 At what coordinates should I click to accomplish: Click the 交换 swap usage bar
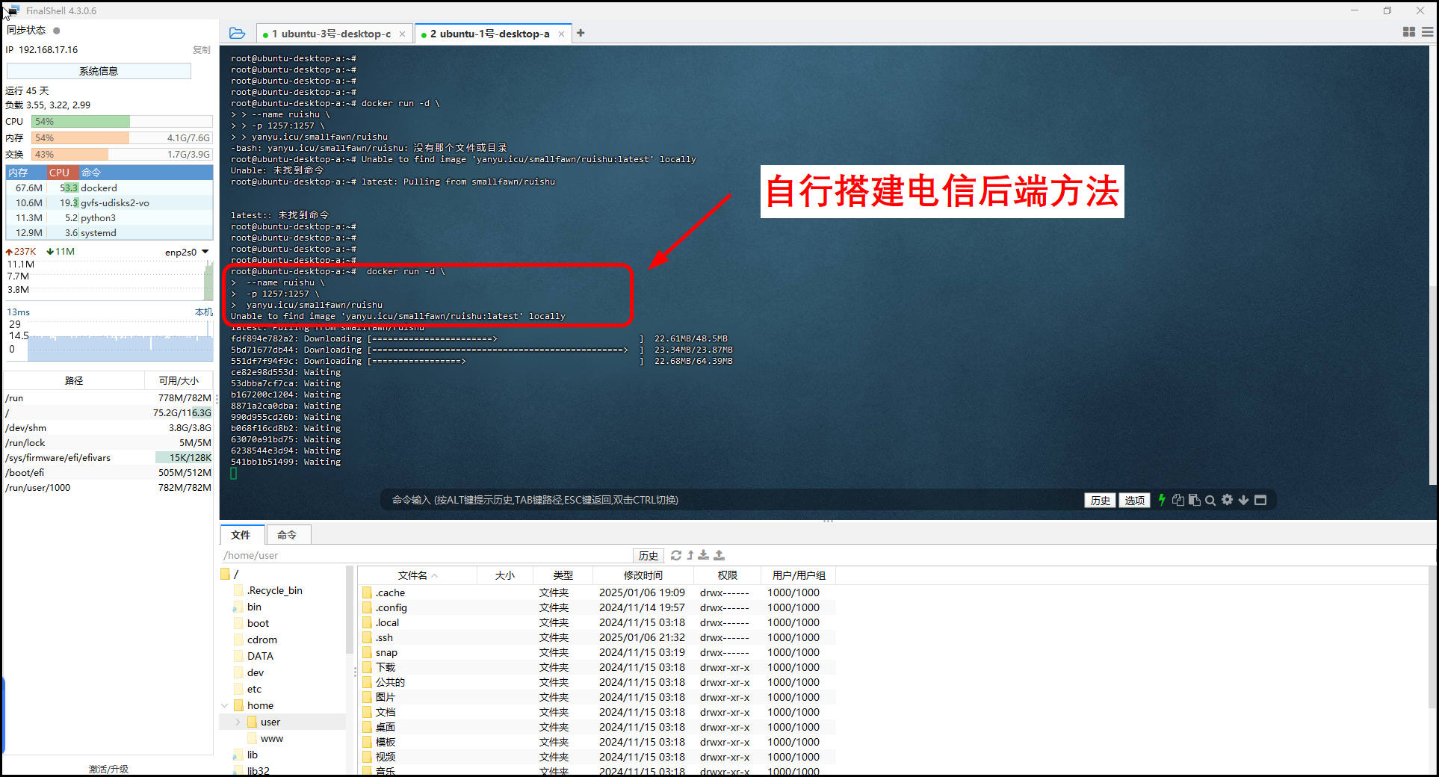pos(122,155)
